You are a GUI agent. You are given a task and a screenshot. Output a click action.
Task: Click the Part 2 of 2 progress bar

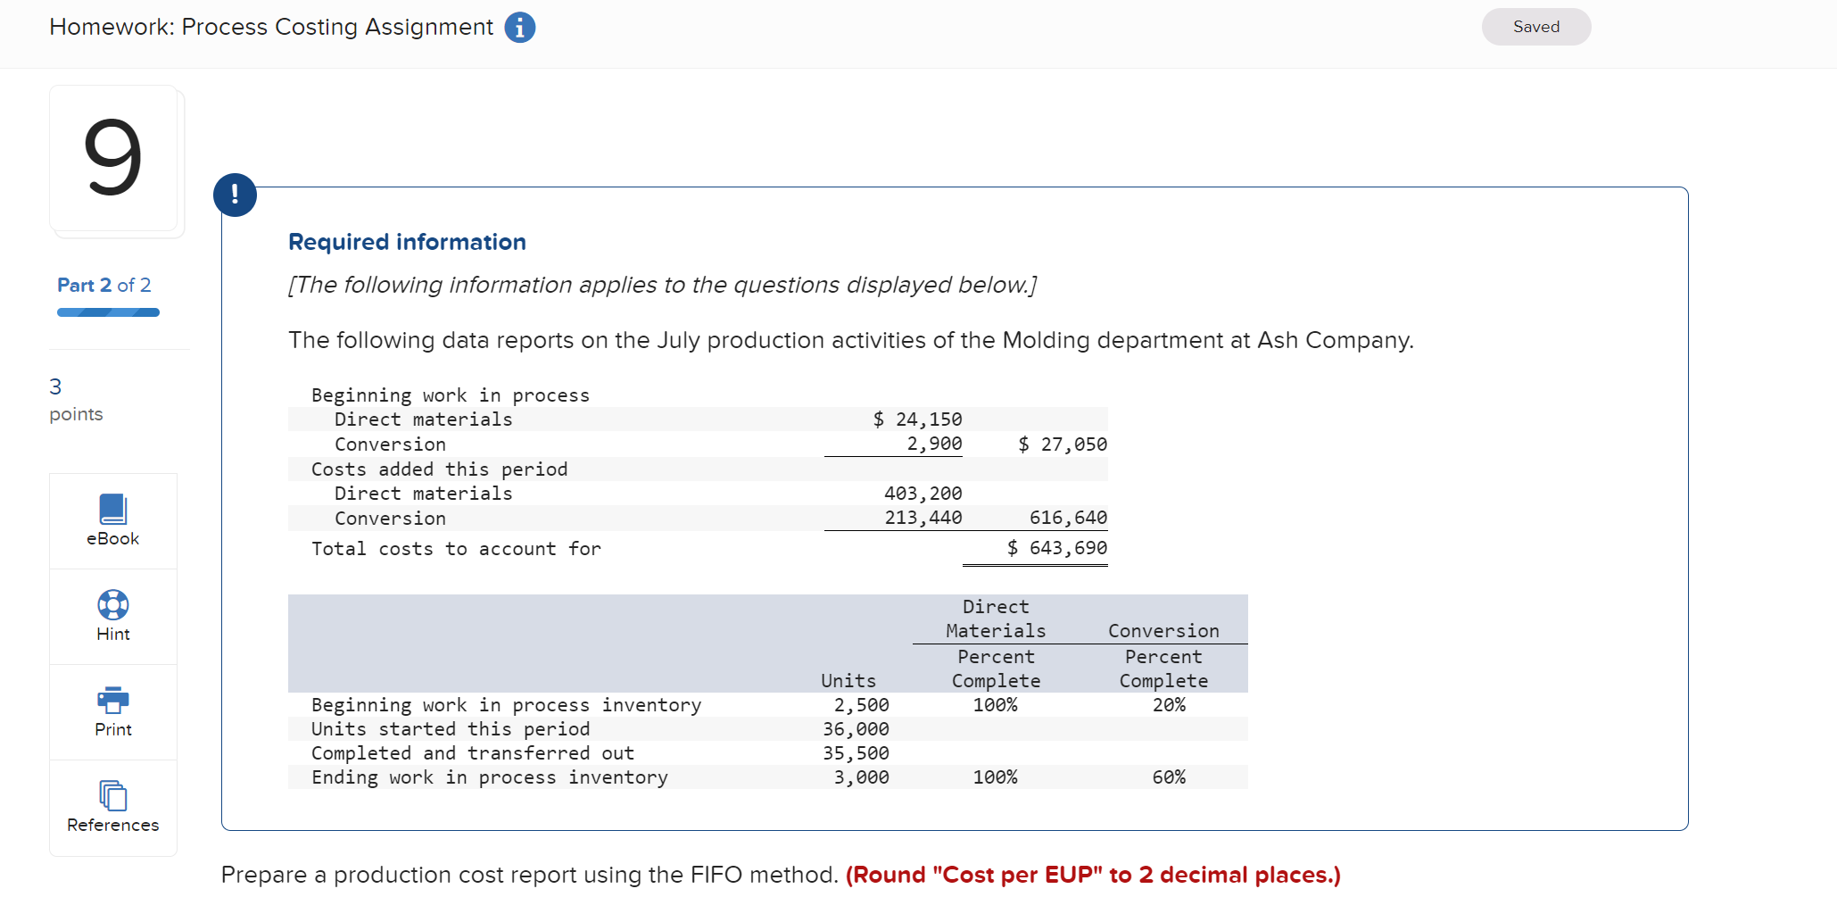[108, 312]
